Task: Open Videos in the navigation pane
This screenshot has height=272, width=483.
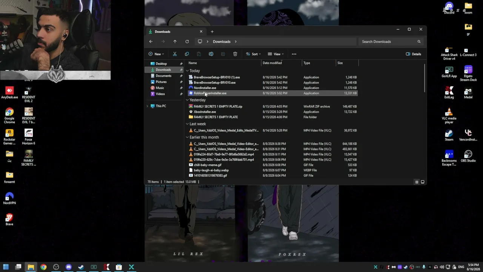Action: pyautogui.click(x=160, y=94)
